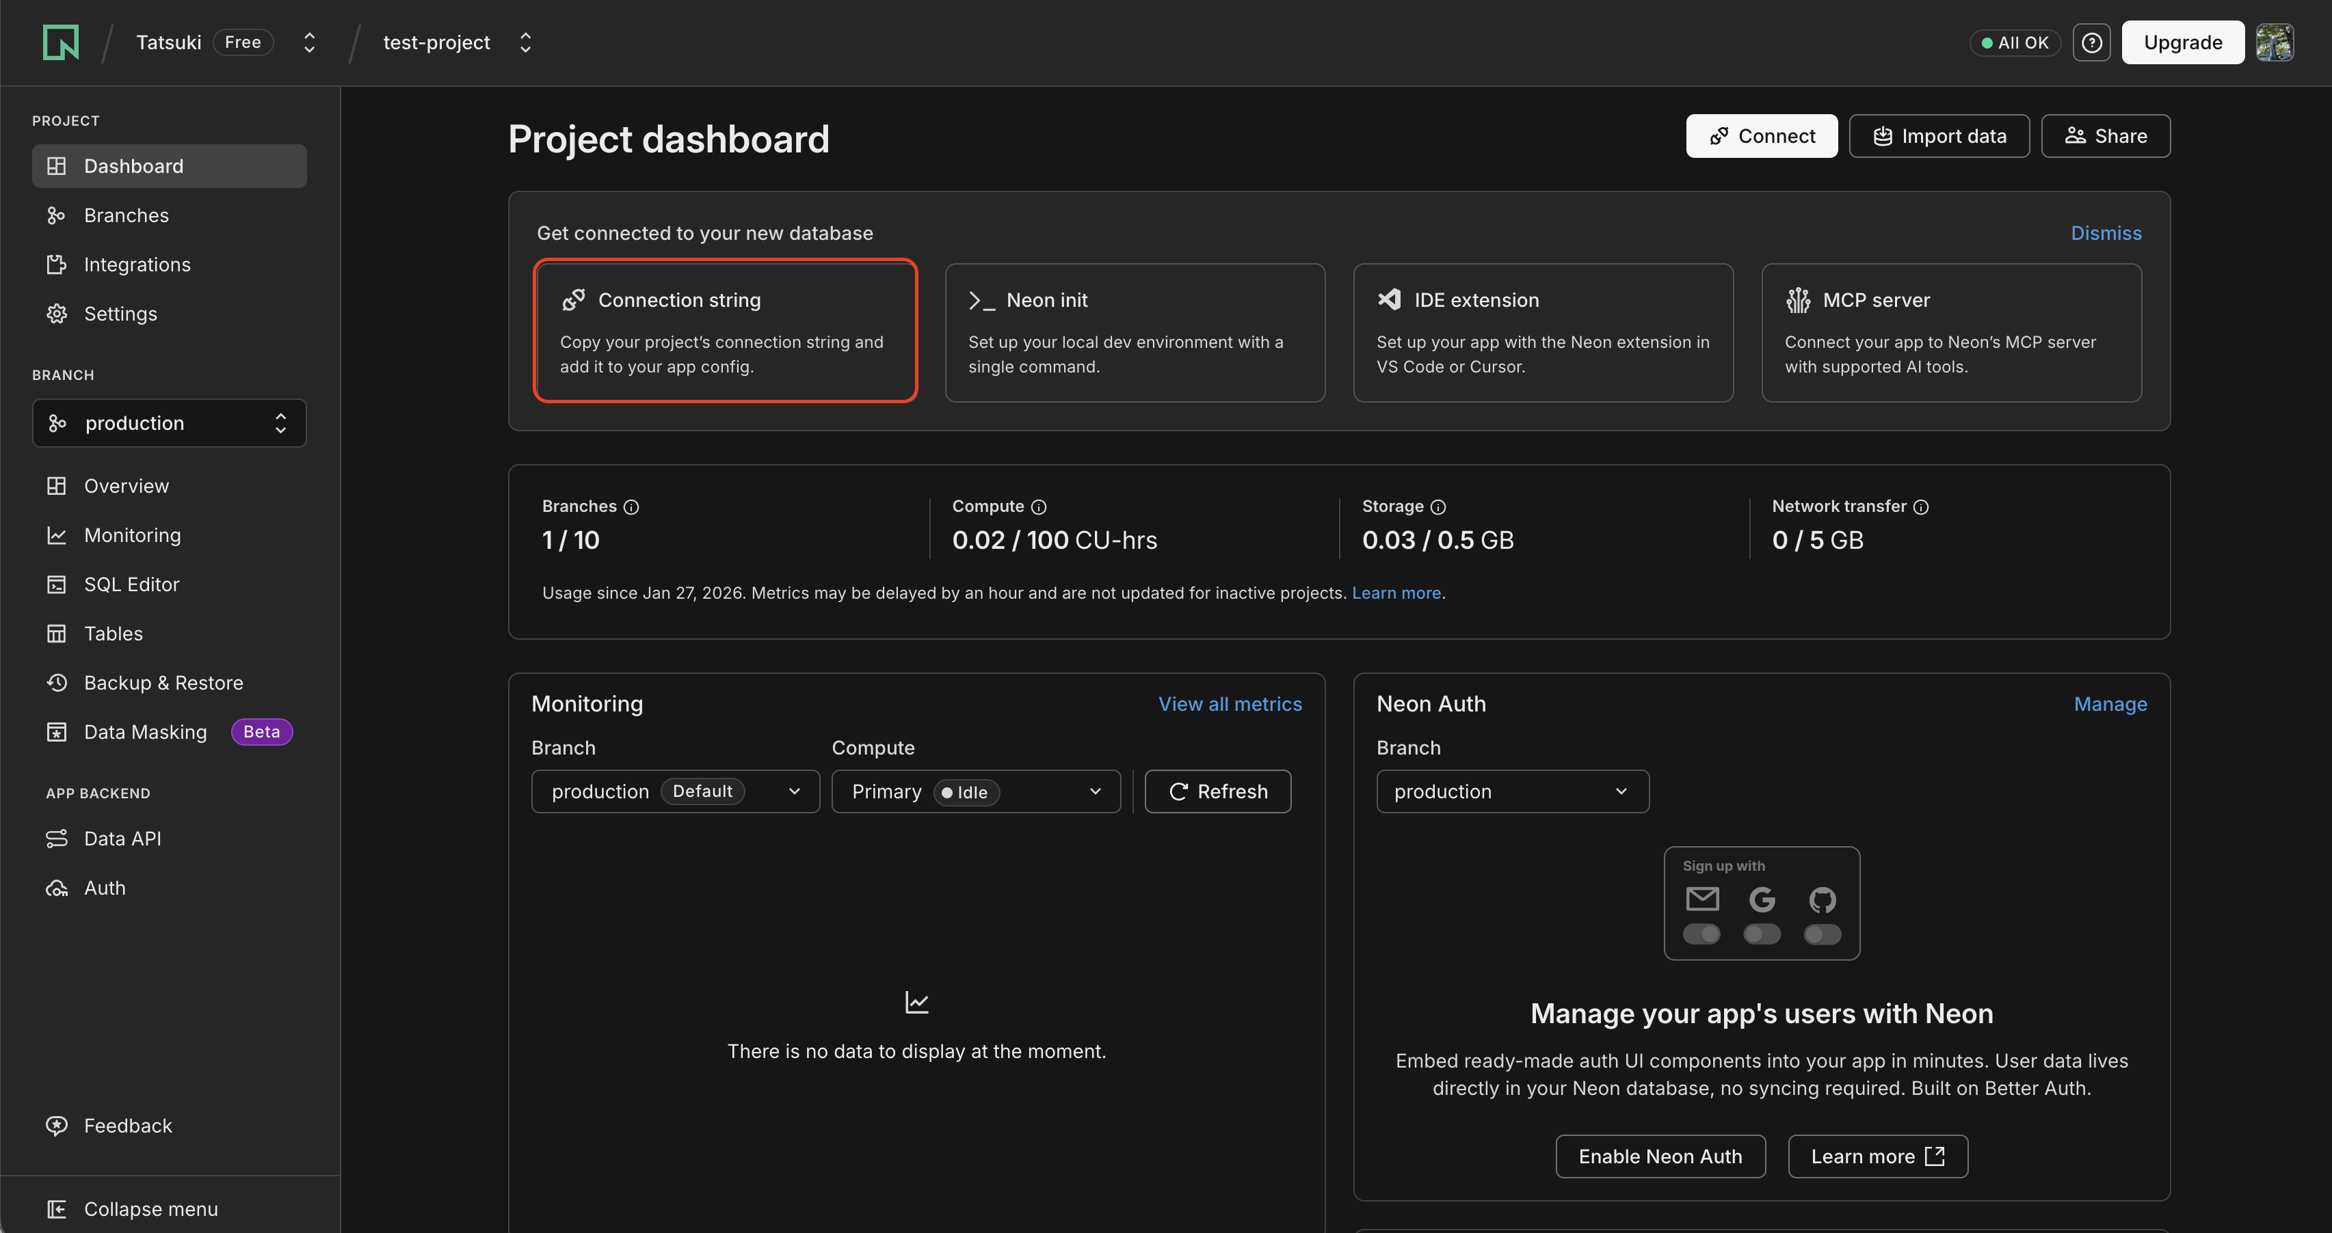
Task: Open Auth under App Backend
Action: [x=104, y=887]
